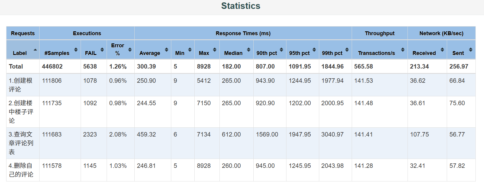Click the Executions group header

click(x=87, y=33)
